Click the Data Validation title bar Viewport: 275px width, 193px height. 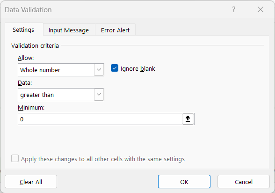click(x=114, y=9)
